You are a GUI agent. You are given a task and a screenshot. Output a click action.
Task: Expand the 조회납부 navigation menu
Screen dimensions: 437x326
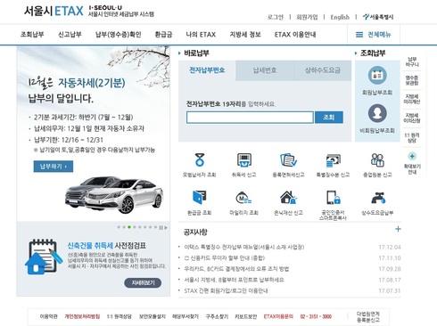(x=32, y=35)
